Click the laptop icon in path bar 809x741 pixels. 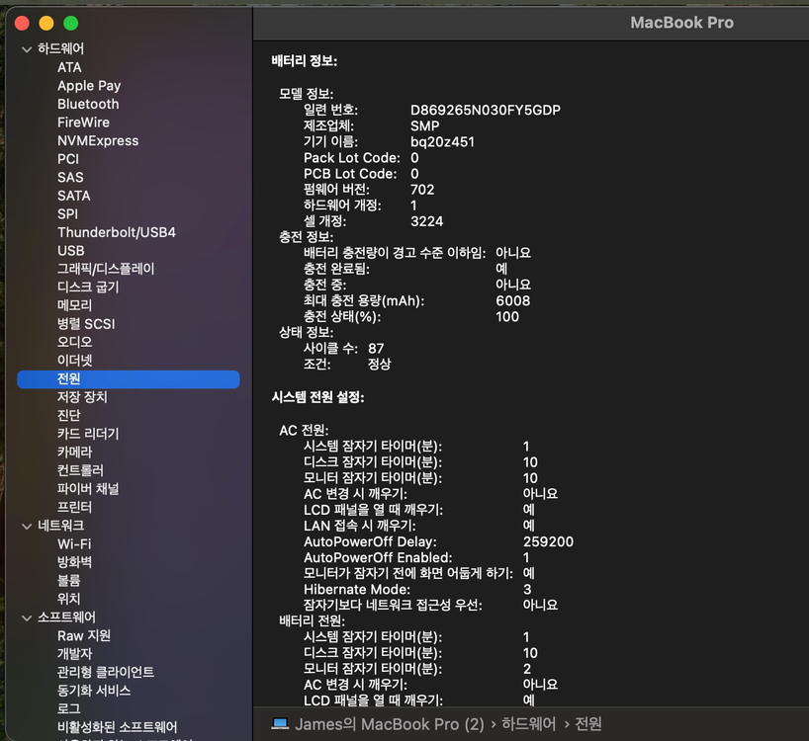tap(280, 724)
